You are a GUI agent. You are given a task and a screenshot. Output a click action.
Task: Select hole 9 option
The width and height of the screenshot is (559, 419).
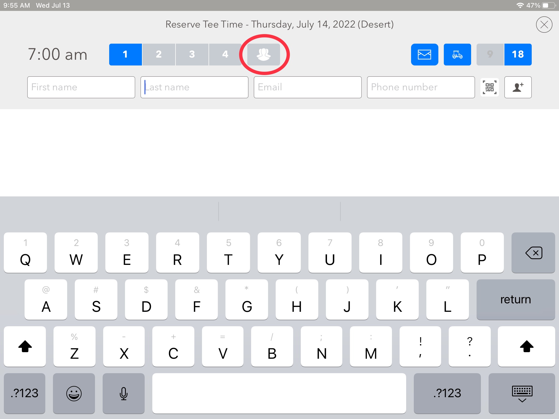click(x=490, y=54)
